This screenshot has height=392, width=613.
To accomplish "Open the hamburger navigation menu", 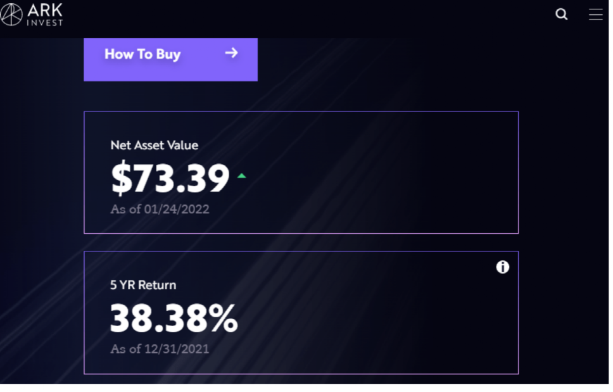I will [x=595, y=15].
